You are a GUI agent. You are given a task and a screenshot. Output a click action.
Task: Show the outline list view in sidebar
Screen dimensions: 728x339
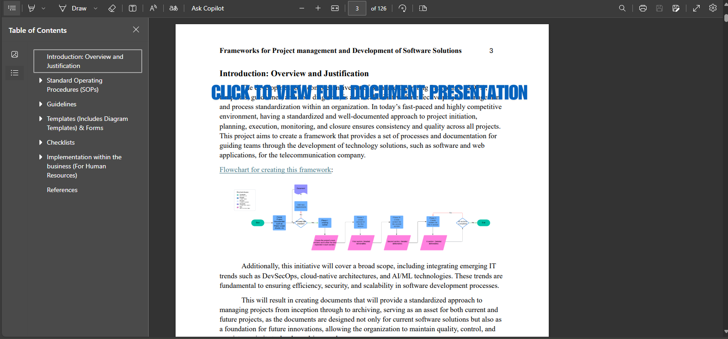click(x=15, y=73)
